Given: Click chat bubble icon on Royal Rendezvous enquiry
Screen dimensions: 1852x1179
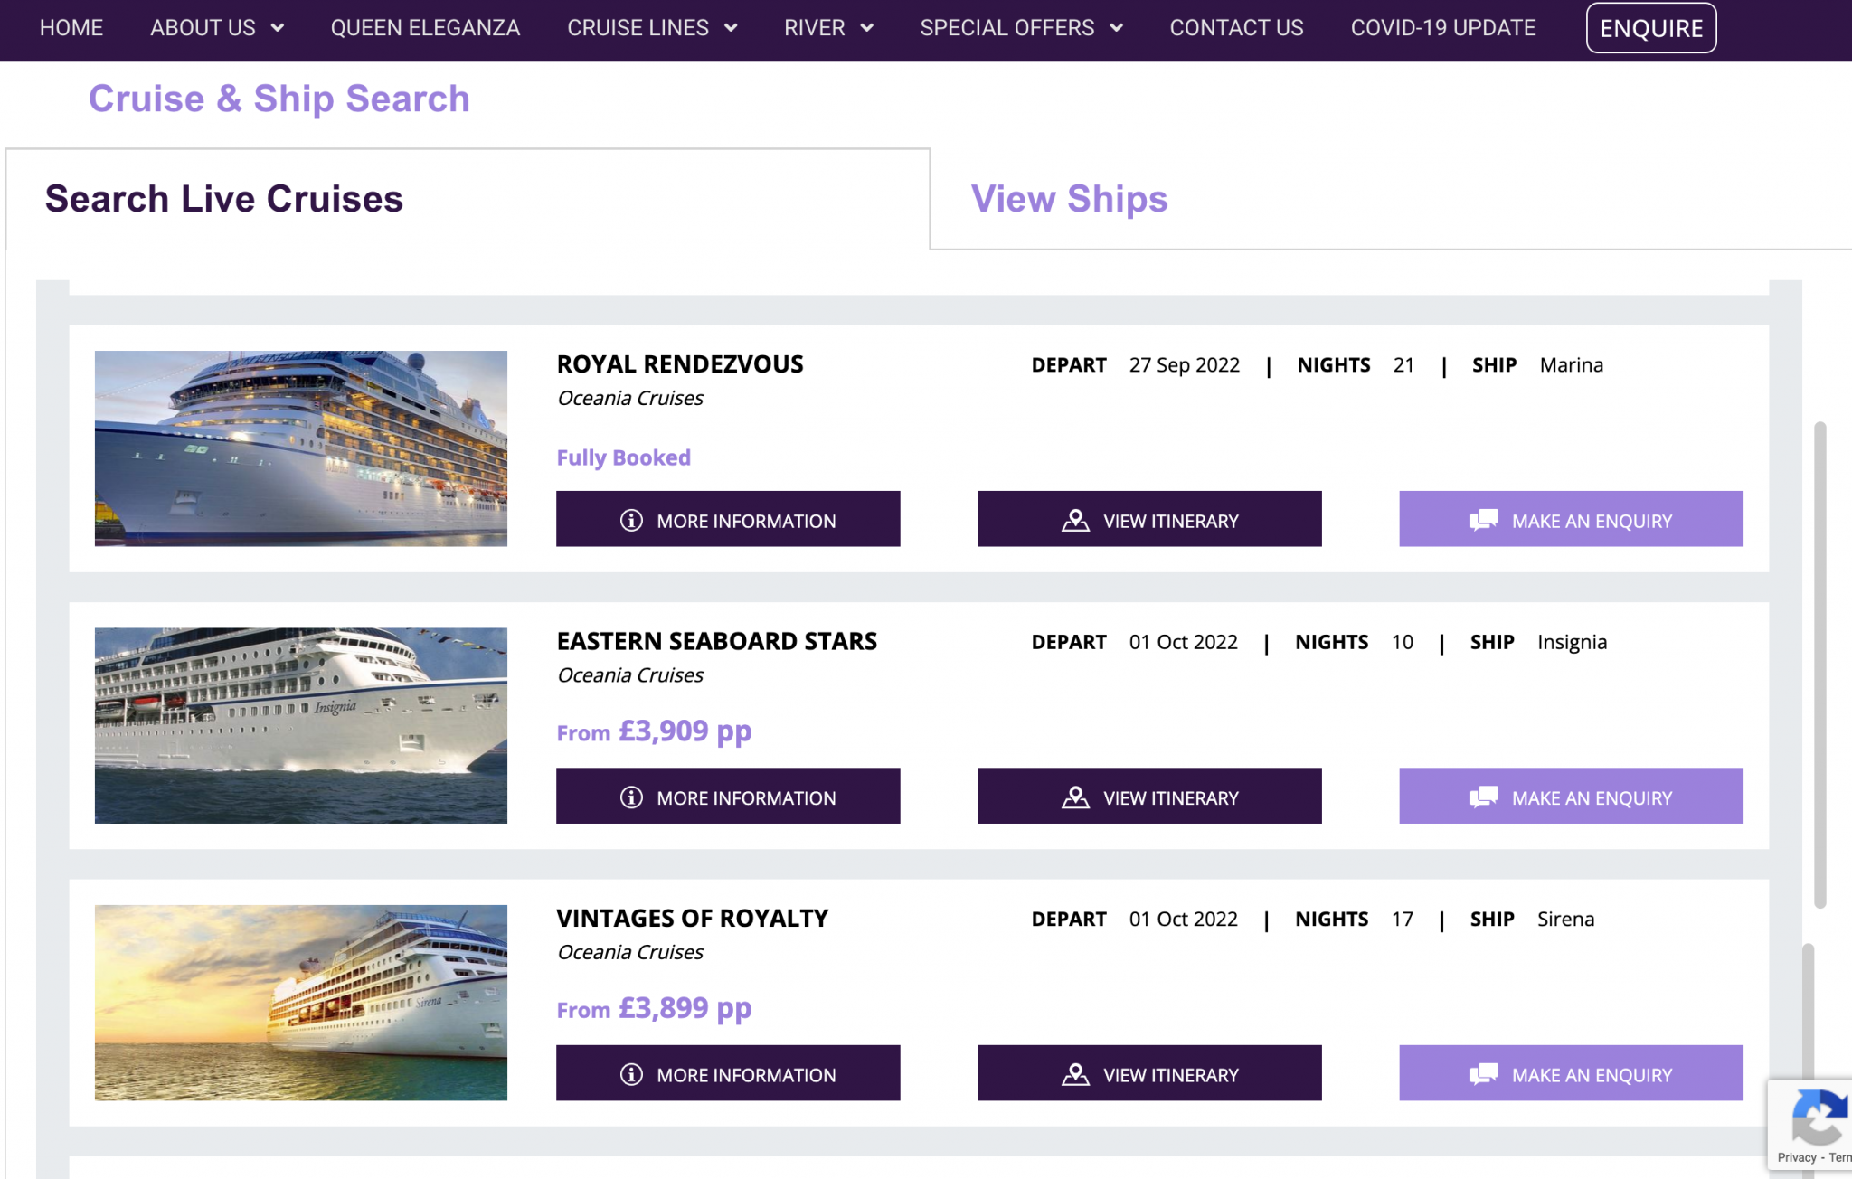Looking at the screenshot, I should (x=1484, y=521).
